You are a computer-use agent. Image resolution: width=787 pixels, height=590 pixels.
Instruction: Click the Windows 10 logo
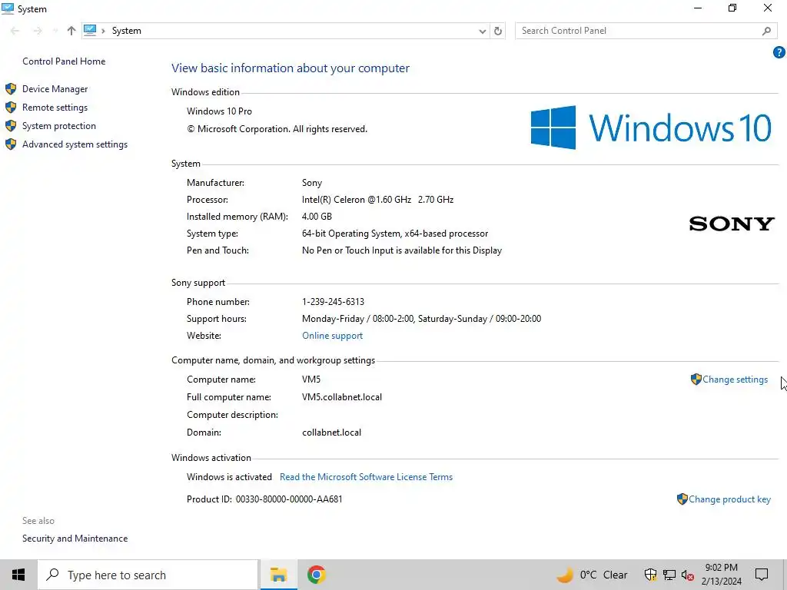[x=651, y=128]
